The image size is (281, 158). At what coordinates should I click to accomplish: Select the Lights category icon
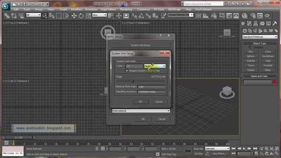point(255,31)
